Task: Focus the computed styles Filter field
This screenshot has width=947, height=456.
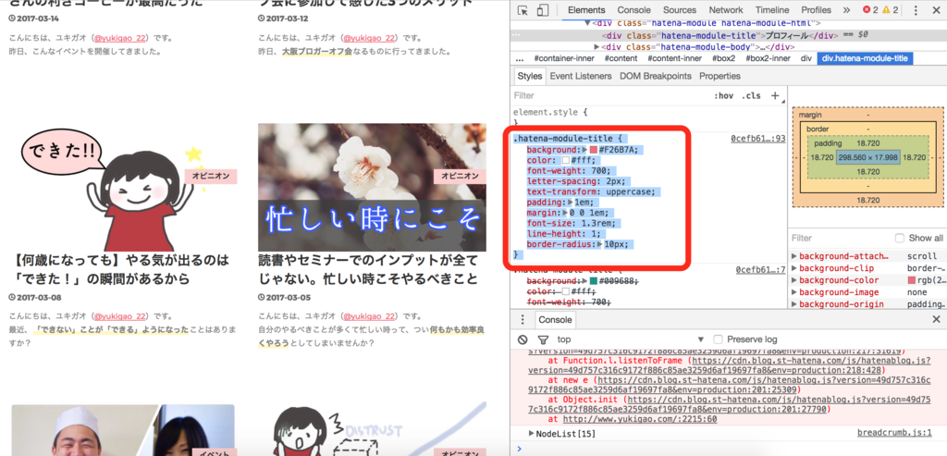Action: pos(840,238)
